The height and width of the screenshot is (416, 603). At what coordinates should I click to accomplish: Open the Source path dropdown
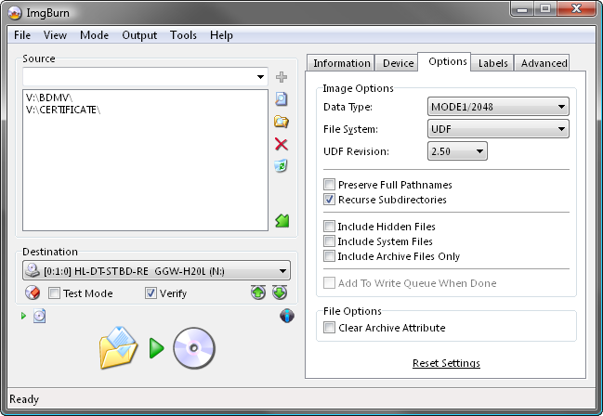click(260, 77)
